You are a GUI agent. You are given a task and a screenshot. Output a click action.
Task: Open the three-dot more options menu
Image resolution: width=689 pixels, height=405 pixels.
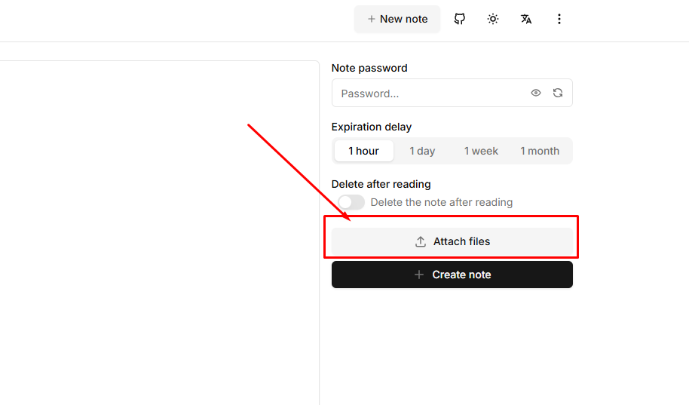point(559,19)
